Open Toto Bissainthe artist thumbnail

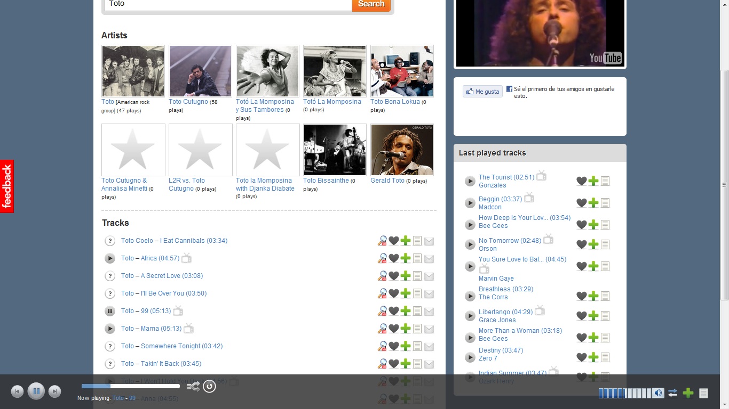click(x=335, y=150)
